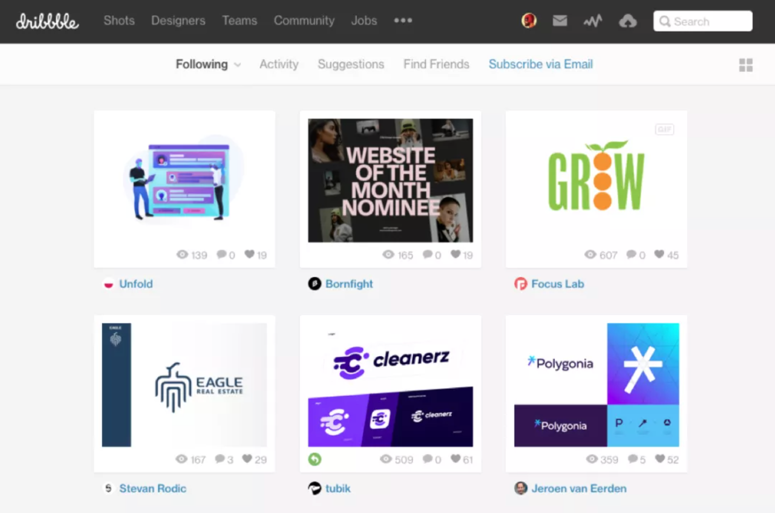Open the activity pulse icon
Viewport: 775px width, 513px height.
click(593, 21)
